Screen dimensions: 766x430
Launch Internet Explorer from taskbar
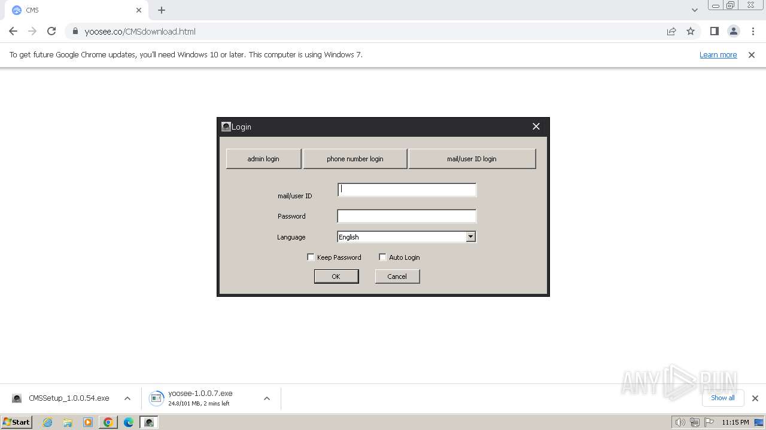(x=48, y=422)
